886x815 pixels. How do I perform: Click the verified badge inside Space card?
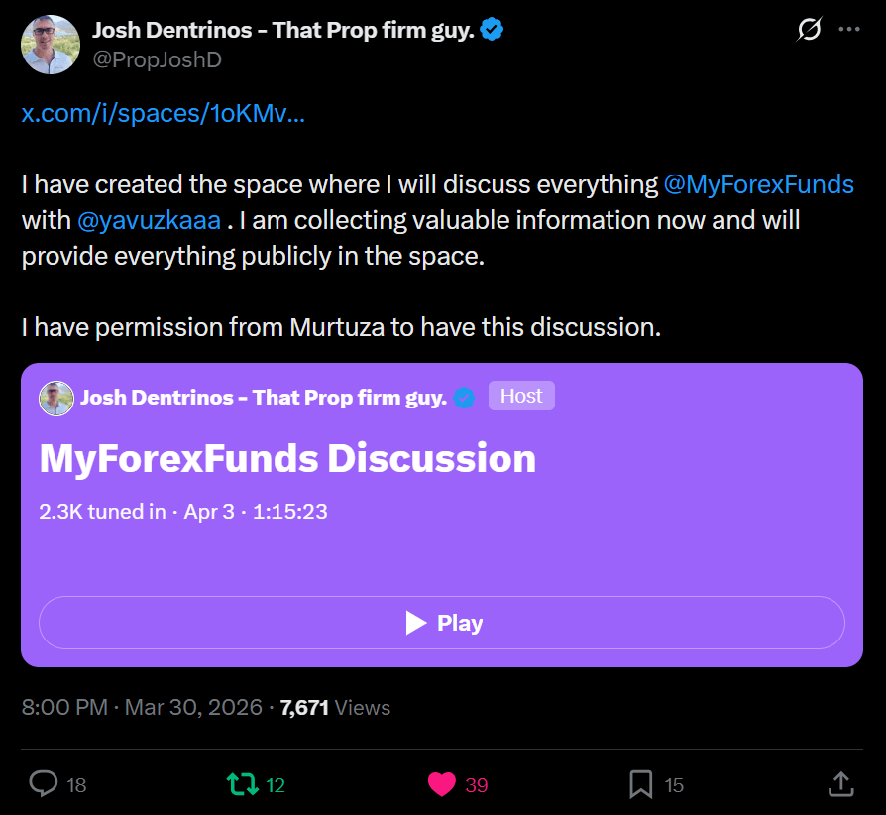pyautogui.click(x=465, y=398)
